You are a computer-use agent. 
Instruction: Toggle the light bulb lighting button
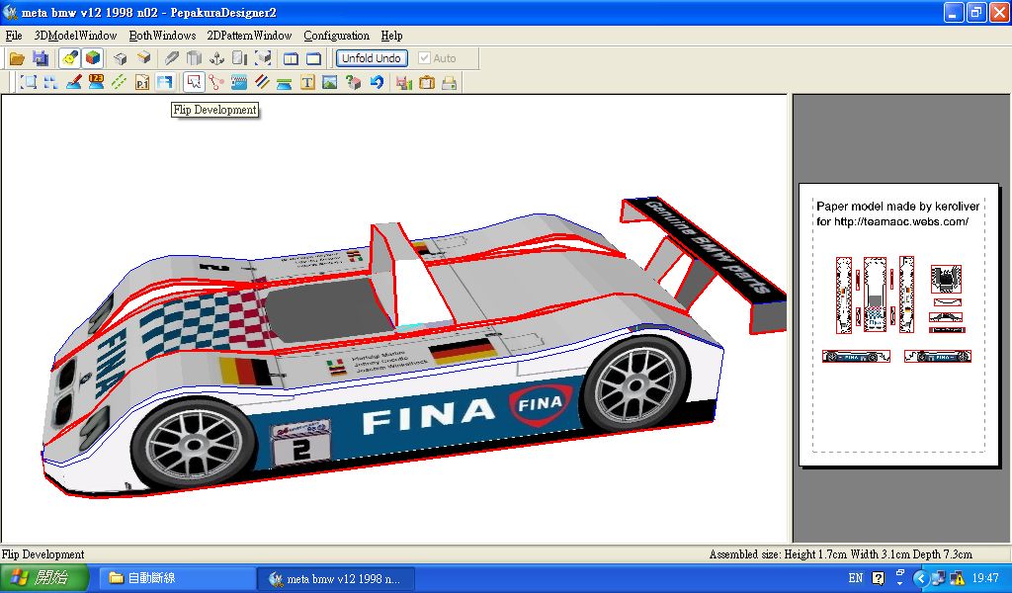69,58
